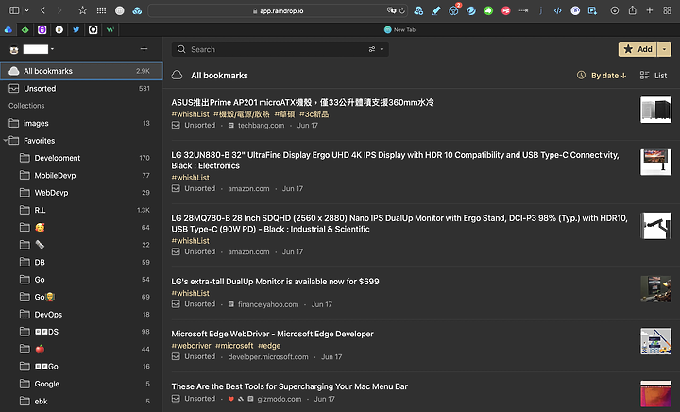Go back with the browser back arrow
The height and width of the screenshot is (412, 680).
pos(42,10)
